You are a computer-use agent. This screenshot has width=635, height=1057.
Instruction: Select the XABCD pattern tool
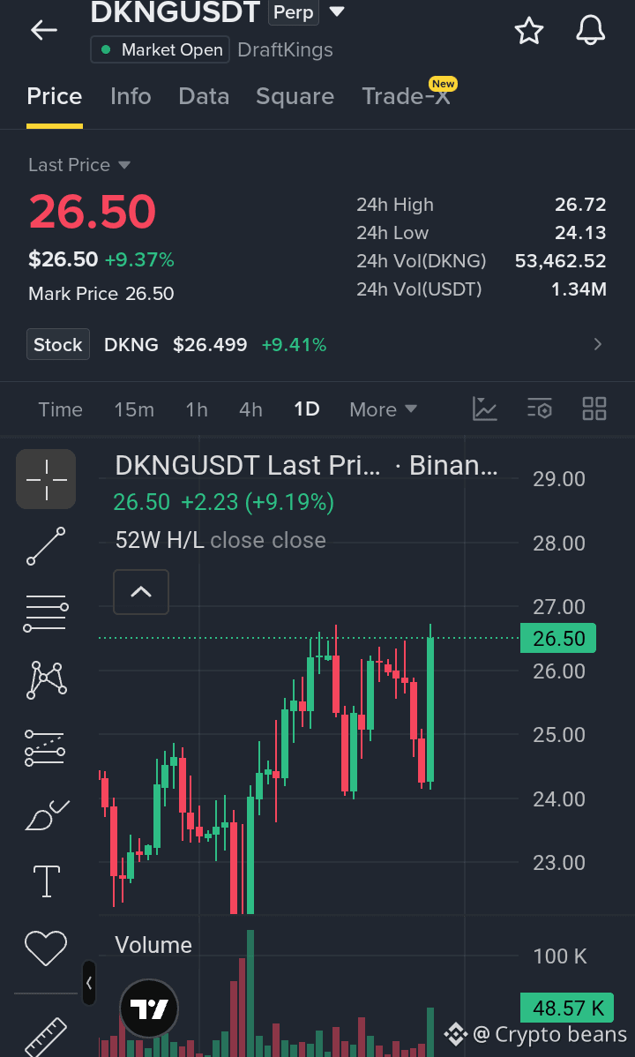pyautogui.click(x=46, y=680)
